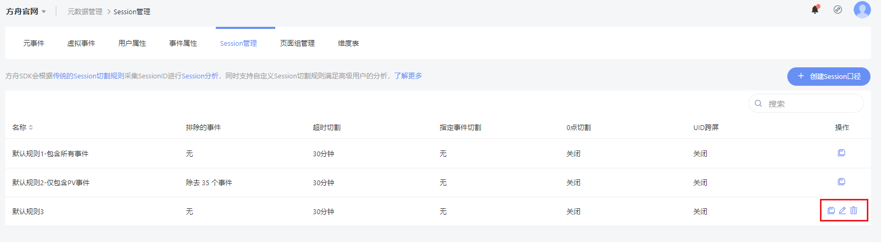
Task: Open the 用户属性 tab
Action: 132,43
